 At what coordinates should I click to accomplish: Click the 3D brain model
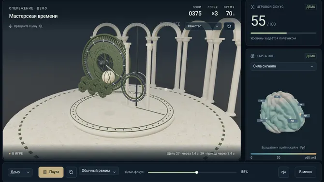pos(282,112)
